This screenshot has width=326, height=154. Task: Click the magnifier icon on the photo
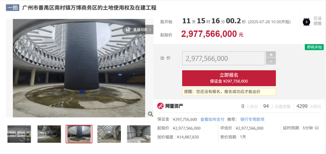click(150, 114)
